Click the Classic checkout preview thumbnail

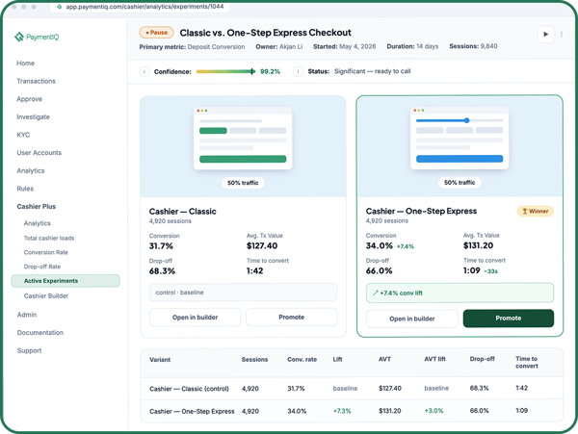243,139
